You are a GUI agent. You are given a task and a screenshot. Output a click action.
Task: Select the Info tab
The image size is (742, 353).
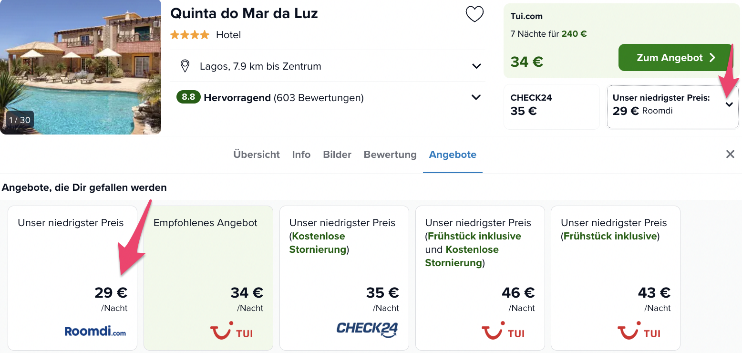pyautogui.click(x=301, y=155)
